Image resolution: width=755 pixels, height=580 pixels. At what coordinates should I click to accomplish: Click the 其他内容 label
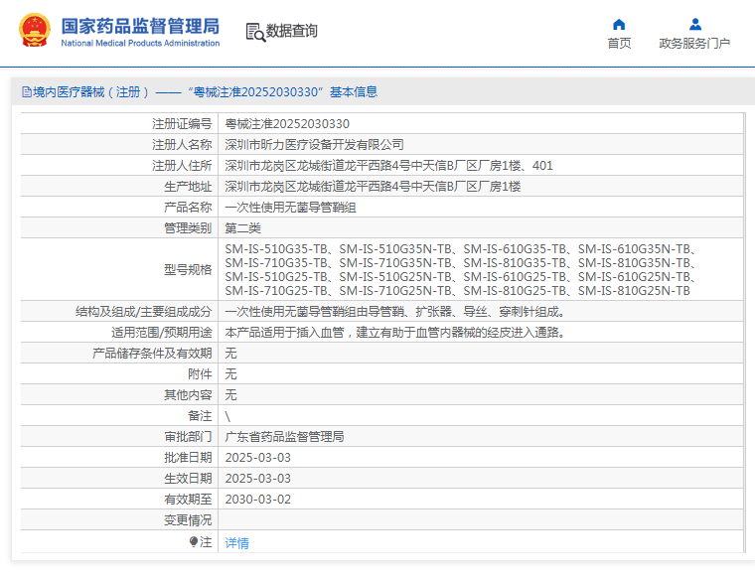coord(188,395)
